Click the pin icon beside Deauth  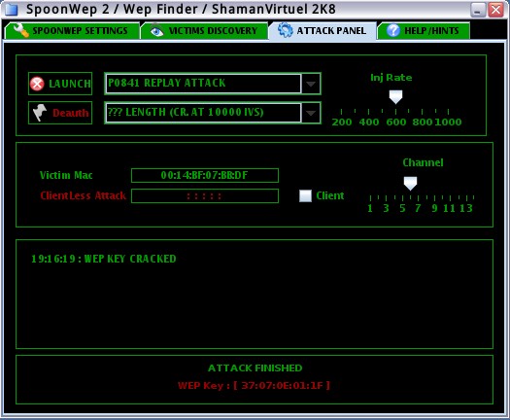pyautogui.click(x=40, y=113)
